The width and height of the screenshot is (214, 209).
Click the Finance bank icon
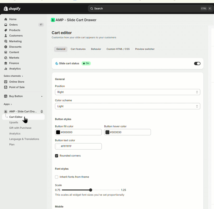pos(6,63)
